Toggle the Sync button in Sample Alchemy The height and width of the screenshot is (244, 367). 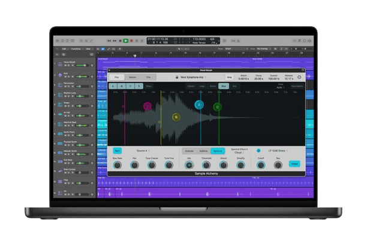click(117, 151)
